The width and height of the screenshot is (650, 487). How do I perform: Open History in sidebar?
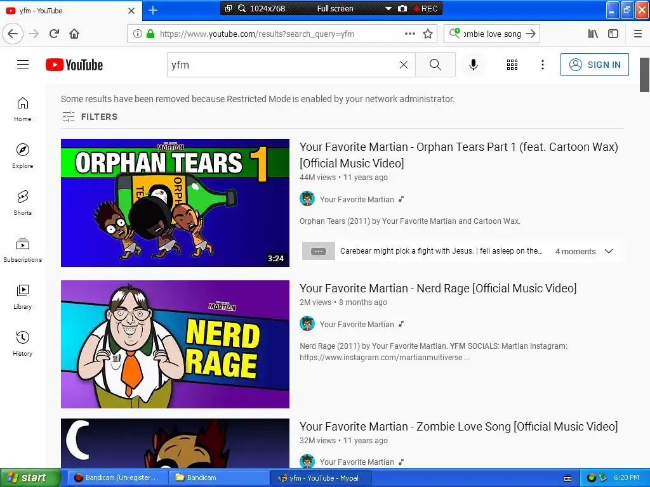click(23, 344)
